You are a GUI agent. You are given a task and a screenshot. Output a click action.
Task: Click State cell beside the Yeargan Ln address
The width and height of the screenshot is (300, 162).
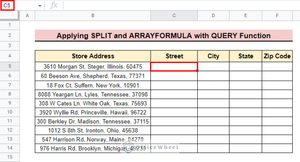[246, 94]
